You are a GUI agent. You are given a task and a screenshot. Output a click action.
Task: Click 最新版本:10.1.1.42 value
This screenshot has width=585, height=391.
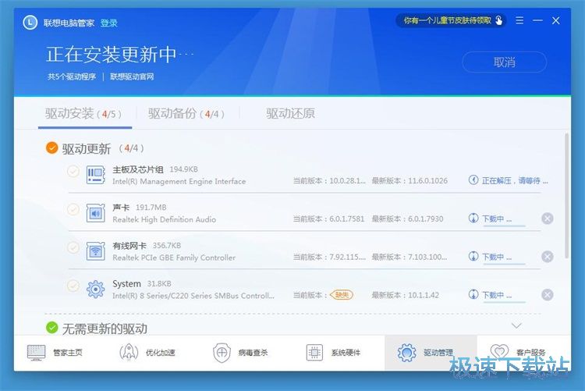pos(405,295)
